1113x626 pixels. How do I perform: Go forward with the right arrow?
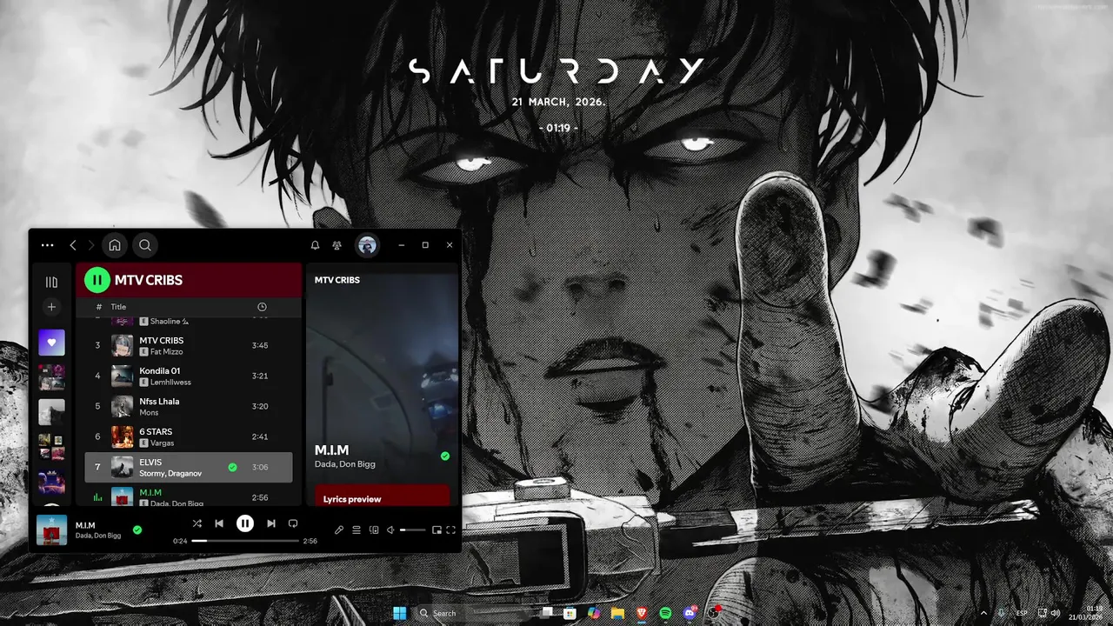click(91, 245)
